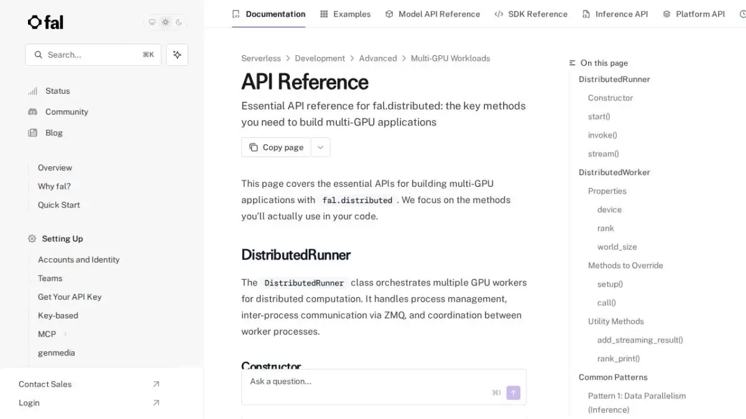Image resolution: width=746 pixels, height=419 pixels.
Task: Jump to add_streaming_result() in On this page
Action: point(640,340)
